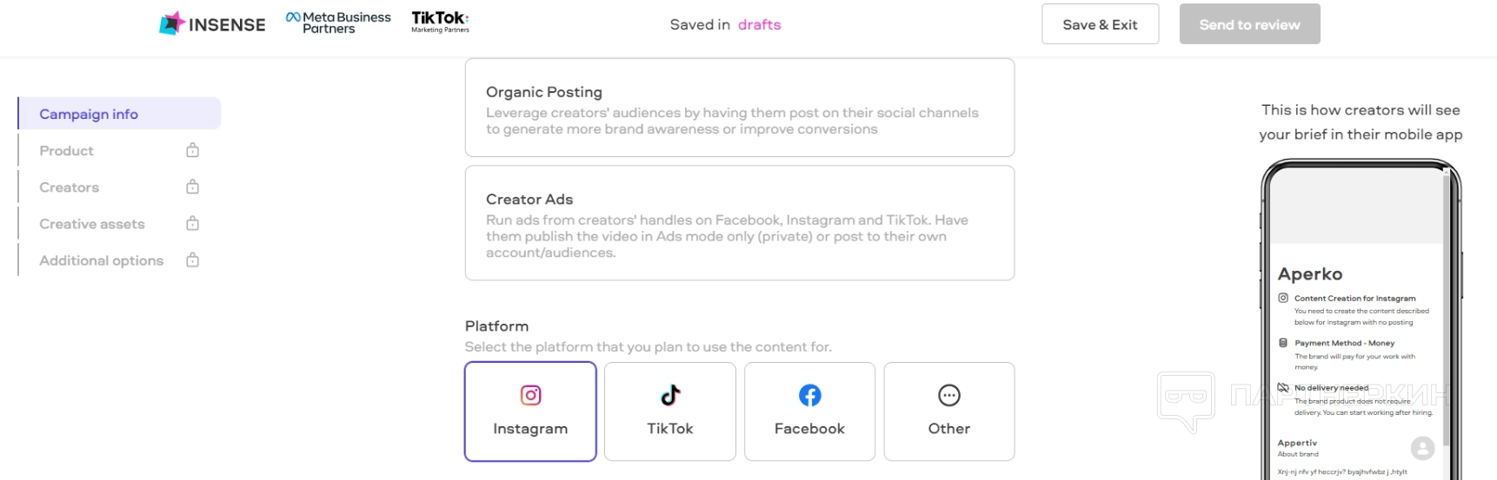Viewport: 1497px width, 480px height.
Task: Click the lock icon beside Creative assets
Action: point(193,224)
